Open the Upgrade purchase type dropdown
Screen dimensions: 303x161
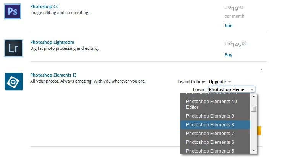(220, 82)
